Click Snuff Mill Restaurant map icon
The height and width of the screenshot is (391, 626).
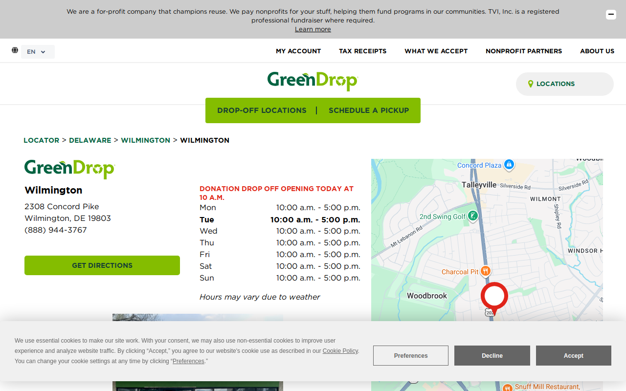pyautogui.click(x=508, y=388)
